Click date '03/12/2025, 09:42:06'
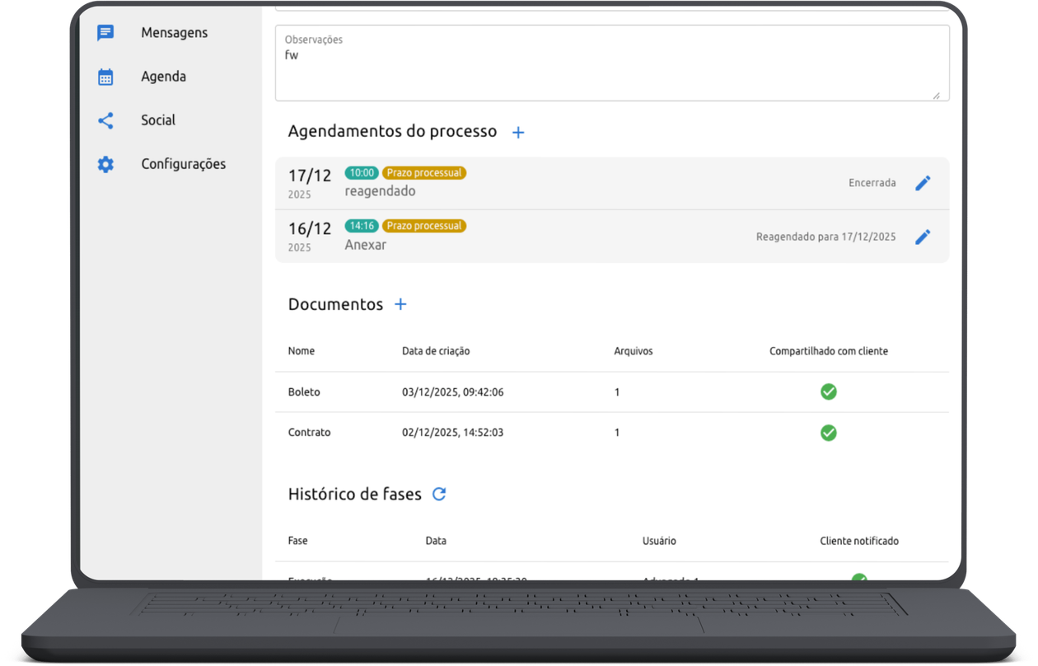 click(x=453, y=392)
